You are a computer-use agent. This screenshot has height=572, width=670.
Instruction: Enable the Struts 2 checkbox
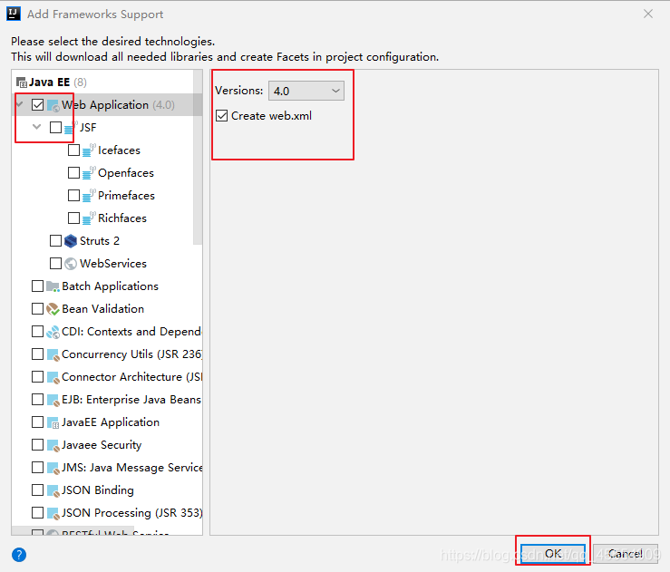click(x=55, y=240)
